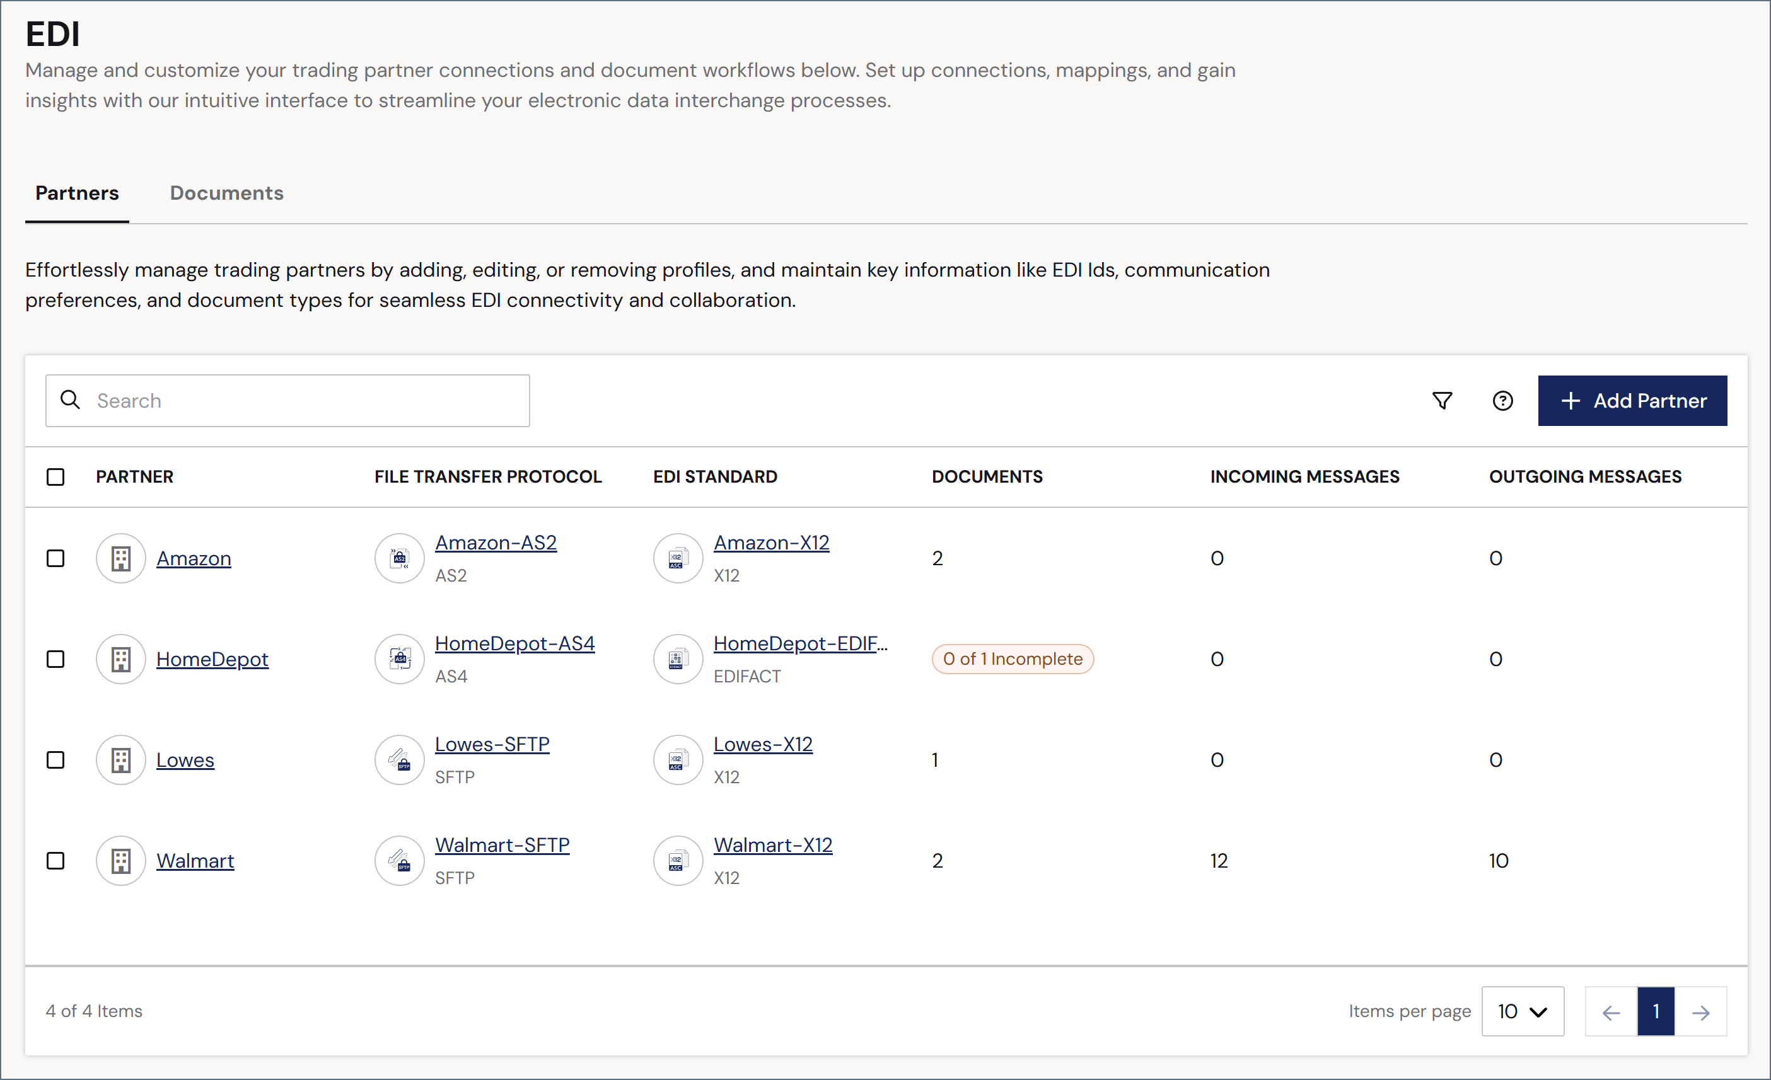Viewport: 1771px width, 1080px height.
Task: Open the items per page dropdown
Action: click(x=1523, y=1011)
